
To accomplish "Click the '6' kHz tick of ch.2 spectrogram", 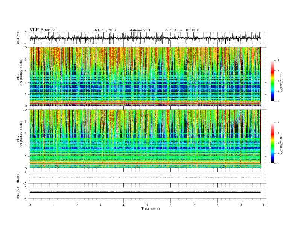I will 26,133.
